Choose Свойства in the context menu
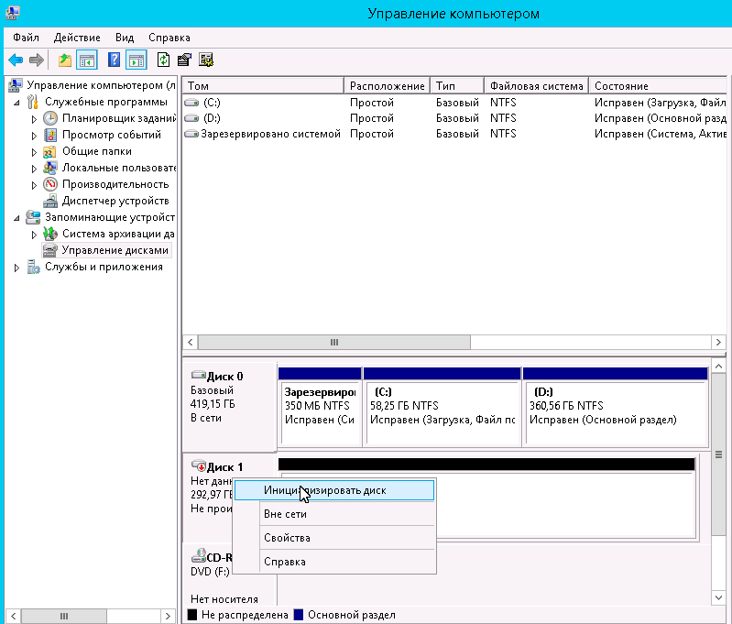The height and width of the screenshot is (624, 732). 287,538
